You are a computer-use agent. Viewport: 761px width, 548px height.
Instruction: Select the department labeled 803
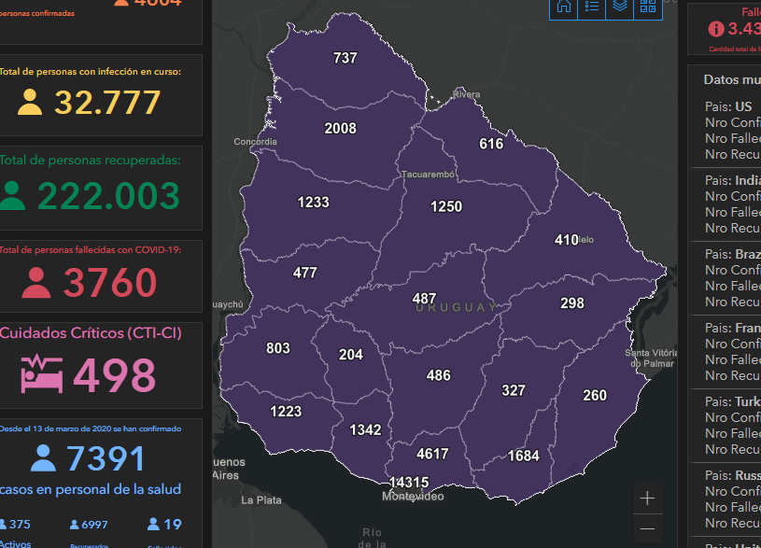(278, 348)
